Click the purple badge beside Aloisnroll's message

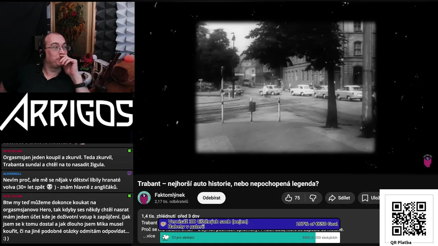click(129, 173)
